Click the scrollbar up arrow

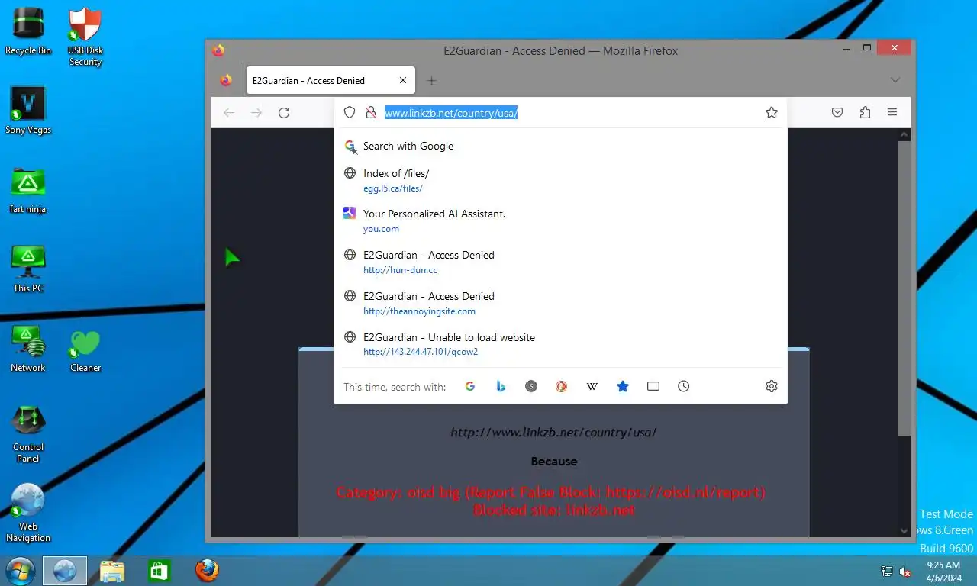tap(904, 135)
